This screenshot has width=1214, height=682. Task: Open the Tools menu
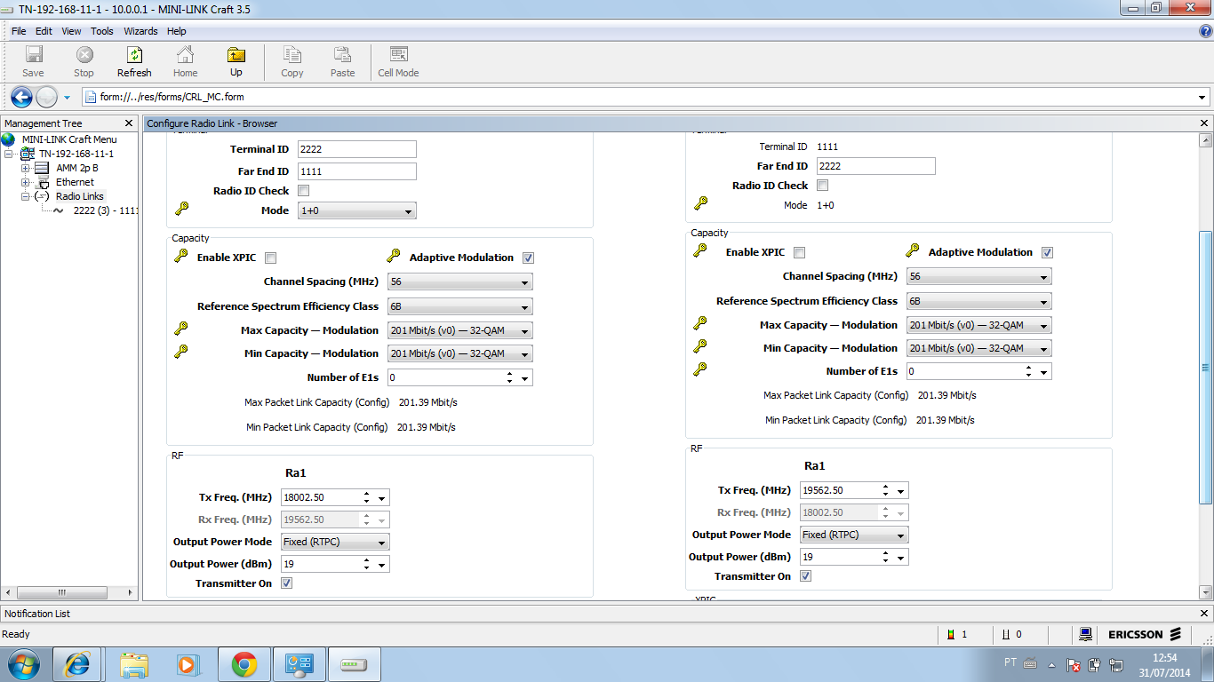pos(102,31)
